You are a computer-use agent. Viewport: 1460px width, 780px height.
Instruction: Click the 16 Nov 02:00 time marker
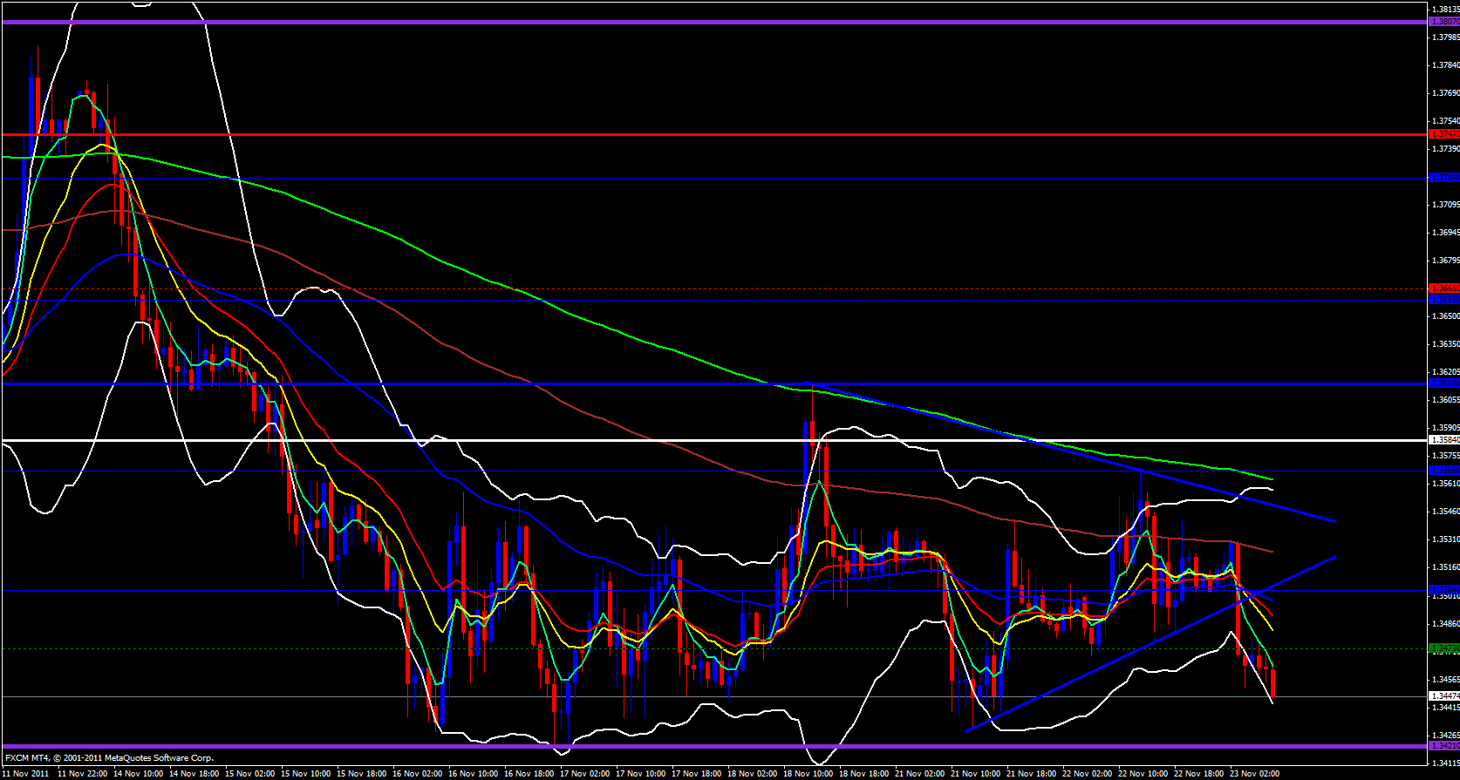(x=418, y=774)
